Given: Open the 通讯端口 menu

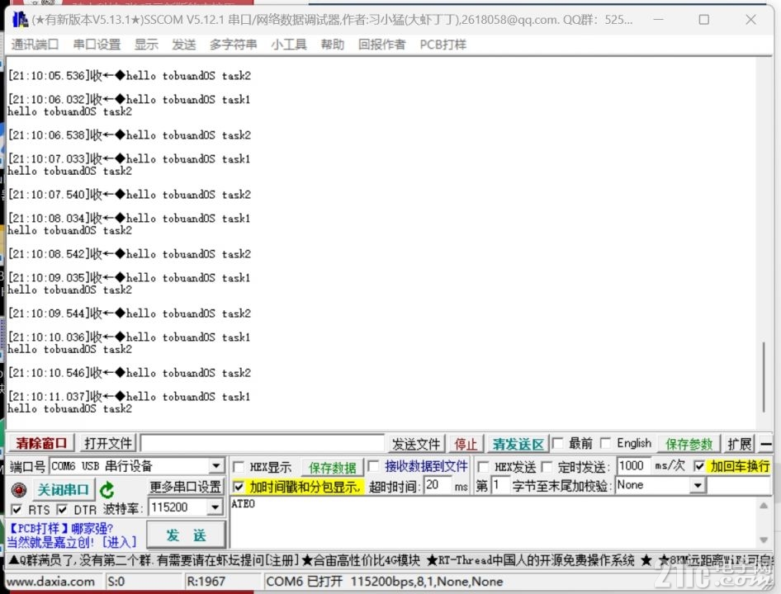Looking at the screenshot, I should [x=35, y=45].
